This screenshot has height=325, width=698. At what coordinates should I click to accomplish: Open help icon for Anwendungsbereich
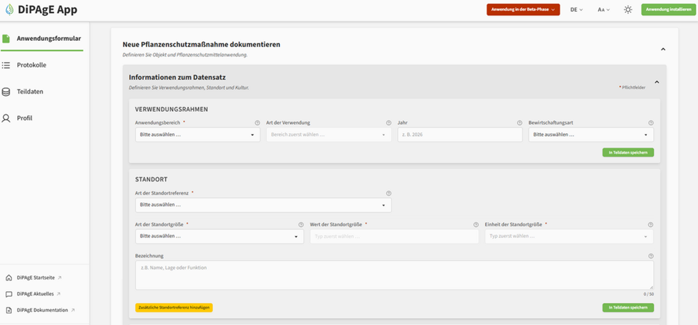(x=257, y=123)
